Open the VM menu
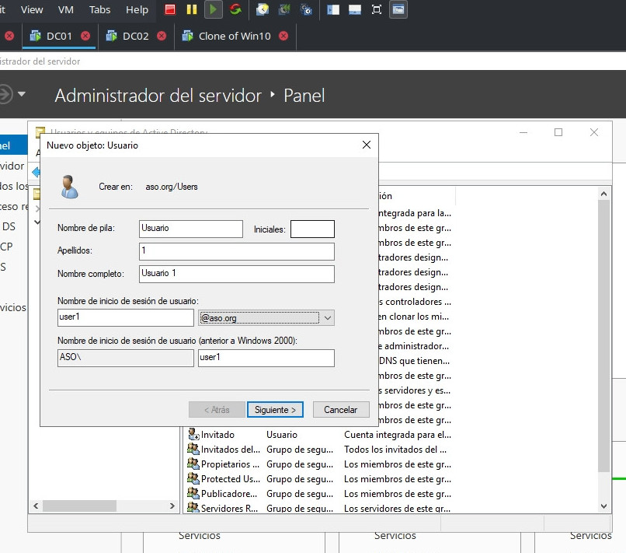Viewport: 626px width, 553px height. (x=67, y=10)
